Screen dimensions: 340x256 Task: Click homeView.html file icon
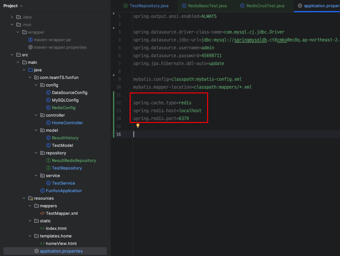(42, 243)
